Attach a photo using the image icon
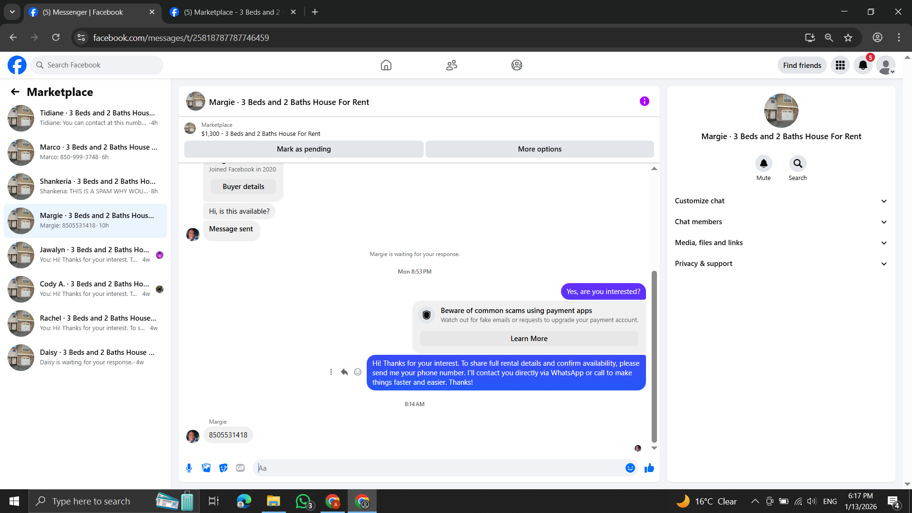 click(x=206, y=468)
